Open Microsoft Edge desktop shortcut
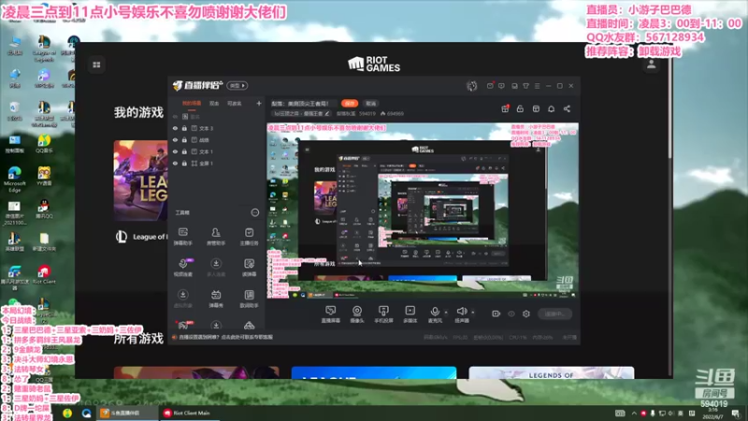Image resolution: width=748 pixels, height=421 pixels. [14, 180]
